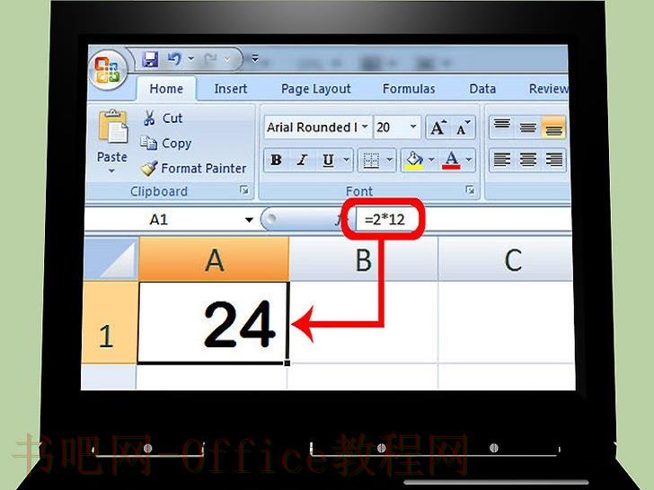The width and height of the screenshot is (654, 490).
Task: Open the Office Button menu
Action: (x=108, y=70)
